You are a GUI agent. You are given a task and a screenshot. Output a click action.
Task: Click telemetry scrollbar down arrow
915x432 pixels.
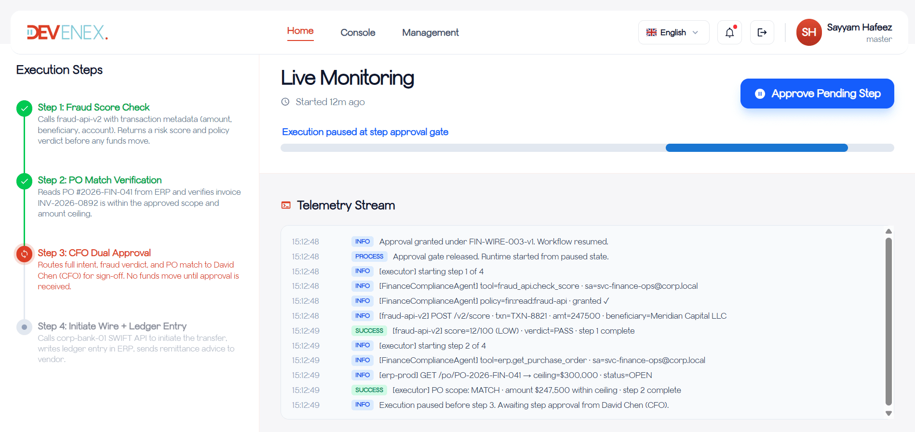tap(888, 413)
